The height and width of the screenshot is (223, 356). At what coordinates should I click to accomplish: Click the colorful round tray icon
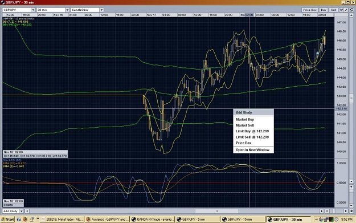tap(321, 220)
